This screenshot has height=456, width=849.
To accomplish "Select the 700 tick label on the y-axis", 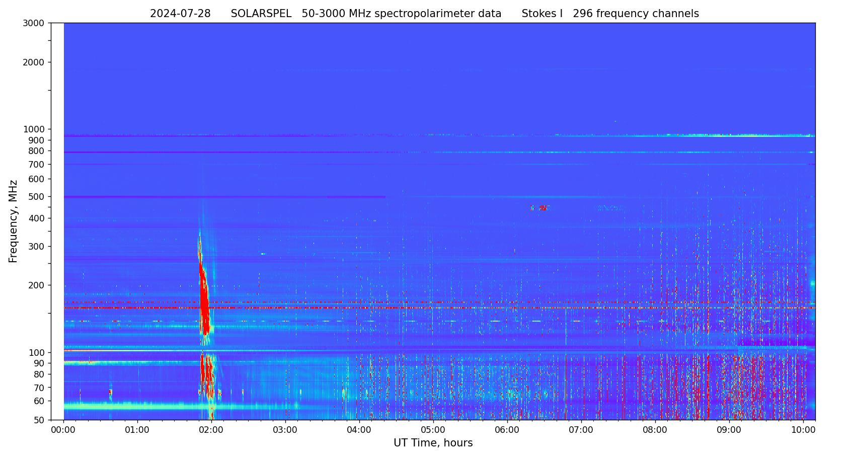I will click(x=37, y=165).
